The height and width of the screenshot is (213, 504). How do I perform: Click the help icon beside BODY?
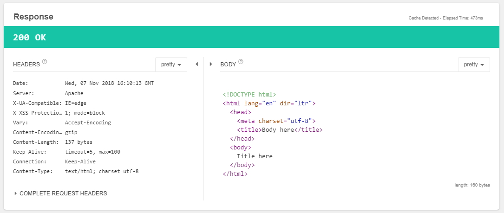[x=241, y=62]
